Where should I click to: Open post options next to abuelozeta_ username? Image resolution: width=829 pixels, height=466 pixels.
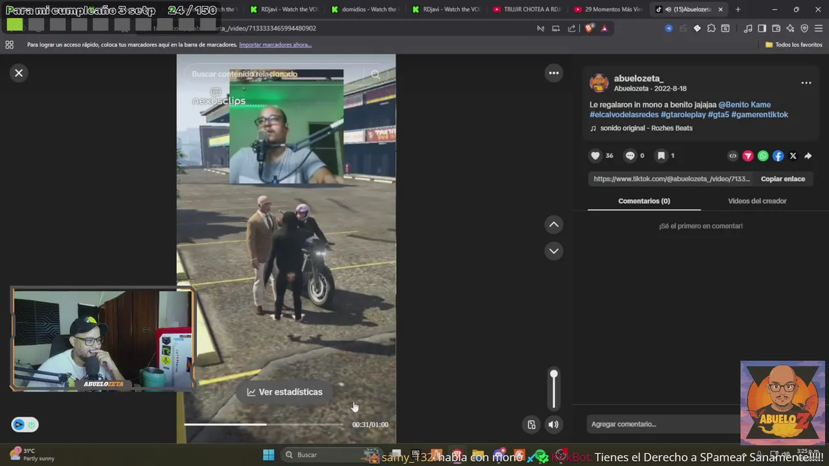pyautogui.click(x=806, y=83)
